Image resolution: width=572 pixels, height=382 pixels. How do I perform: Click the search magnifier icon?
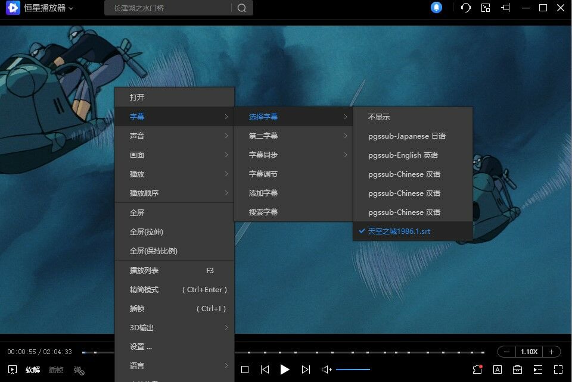click(241, 8)
